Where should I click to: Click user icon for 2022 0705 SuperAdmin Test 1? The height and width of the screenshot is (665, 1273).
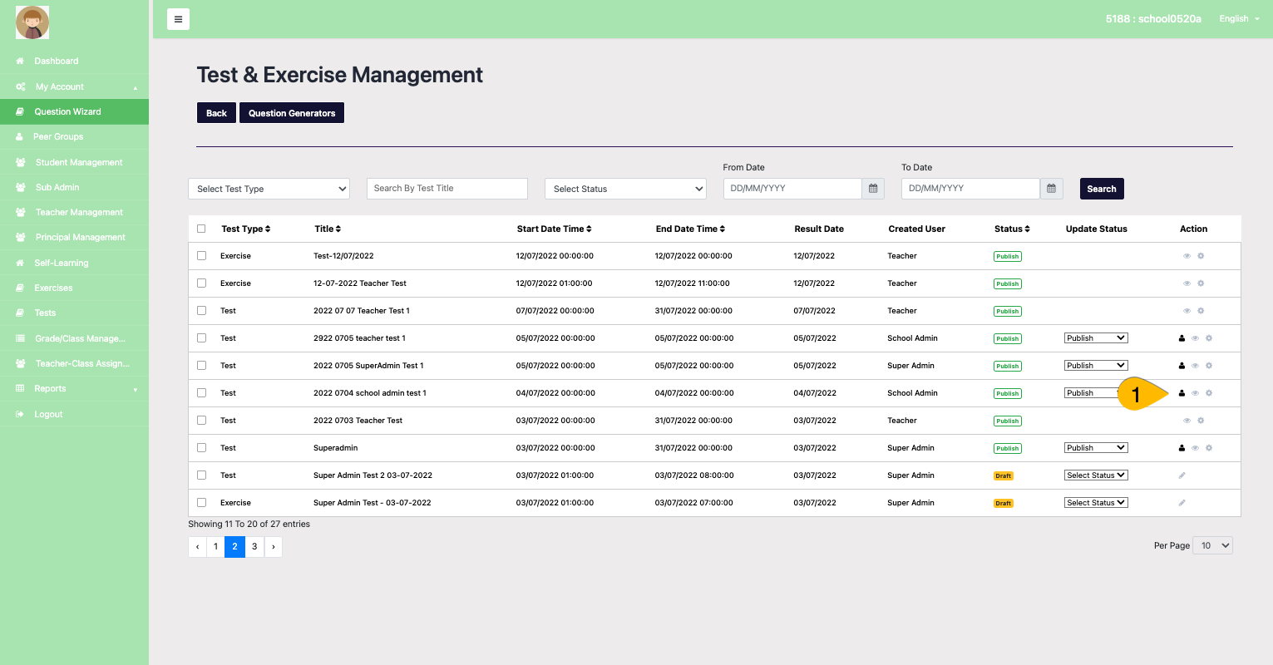[1182, 366]
